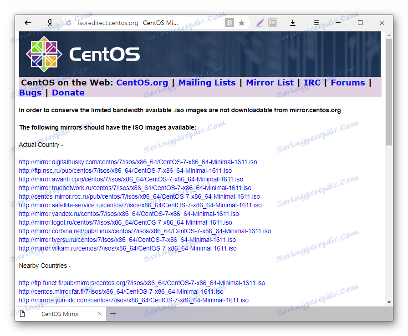408x336 pixels.
Task: Close the CentOS Mirror tab
Action: coord(99,314)
